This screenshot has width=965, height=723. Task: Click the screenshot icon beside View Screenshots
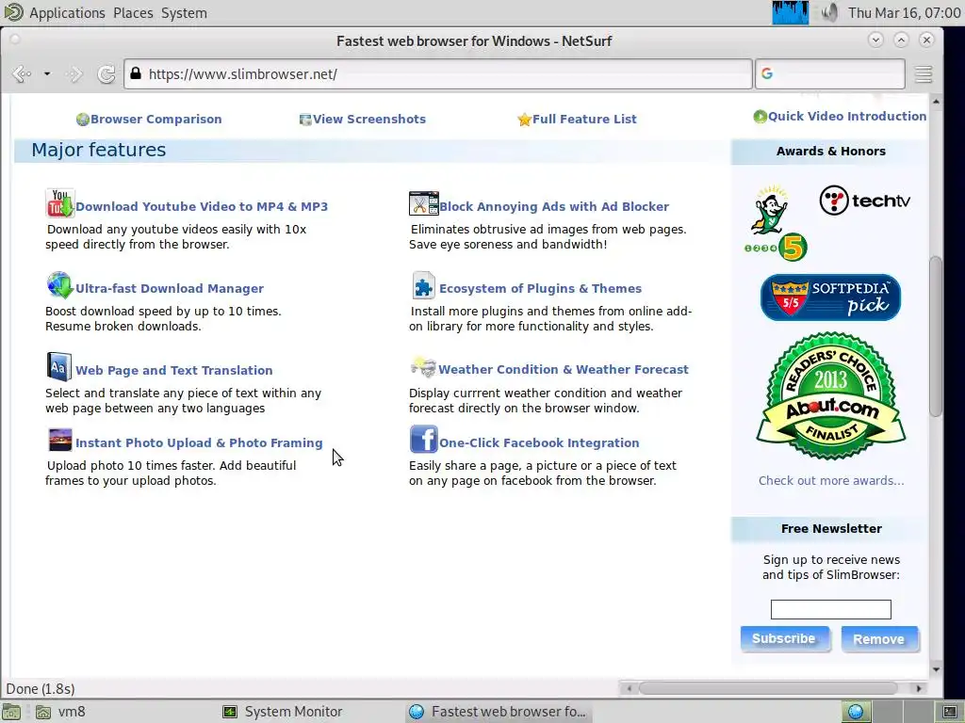pyautogui.click(x=305, y=120)
